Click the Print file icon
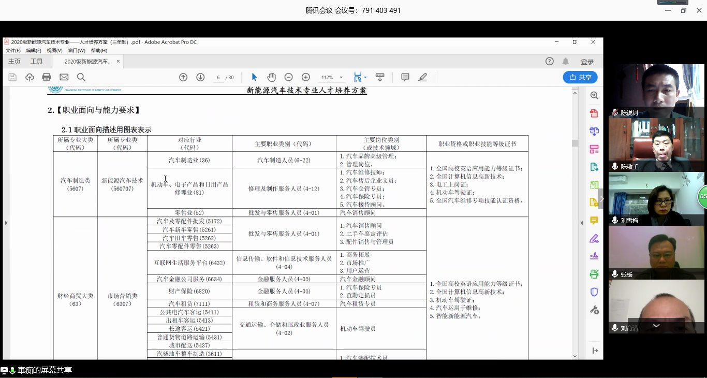 [x=47, y=77]
